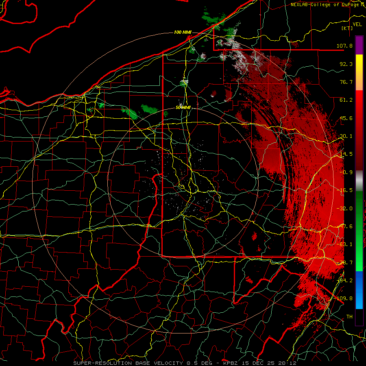Select the 76.7 velocity scale value
Viewport: 366px width, 366px height.
346,82
